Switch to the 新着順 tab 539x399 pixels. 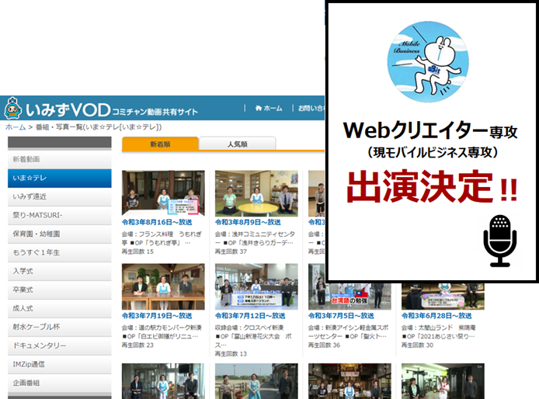[160, 144]
